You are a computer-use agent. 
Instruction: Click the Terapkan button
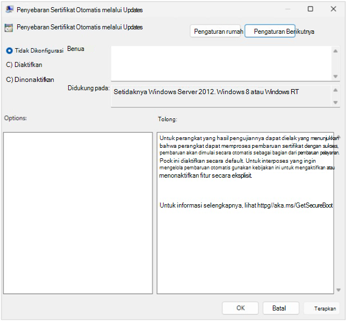click(x=322, y=308)
